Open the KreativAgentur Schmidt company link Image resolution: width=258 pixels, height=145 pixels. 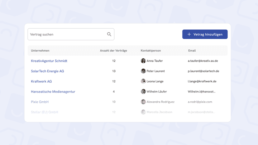tap(49, 61)
